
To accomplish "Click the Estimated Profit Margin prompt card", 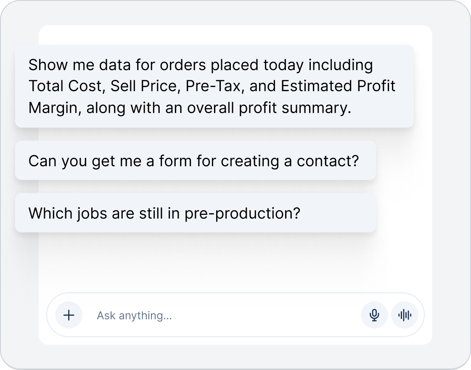I will coord(214,86).
